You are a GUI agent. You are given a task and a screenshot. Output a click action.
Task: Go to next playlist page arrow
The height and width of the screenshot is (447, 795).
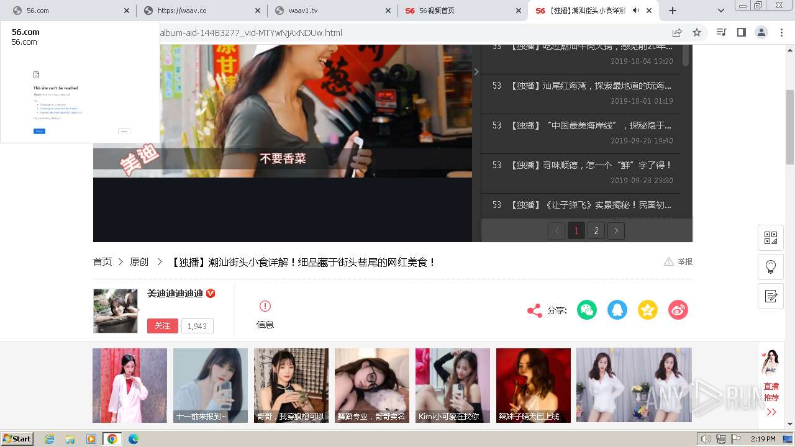coord(616,231)
